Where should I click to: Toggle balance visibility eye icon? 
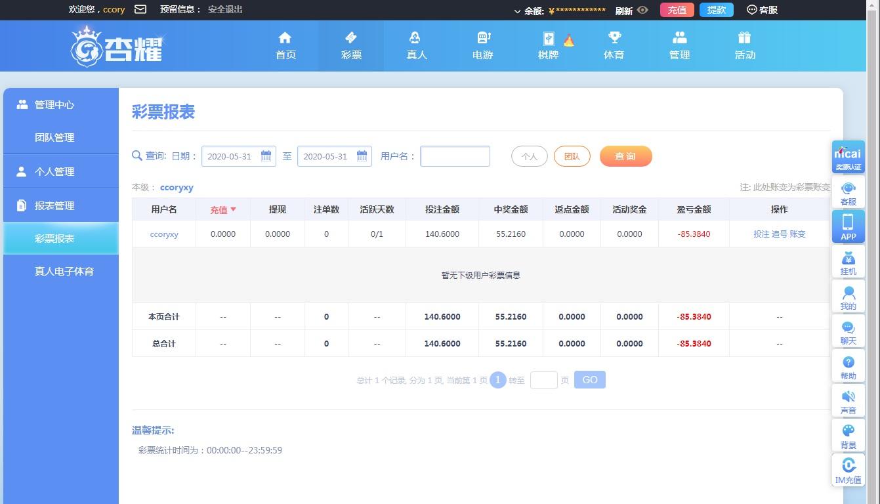coord(642,10)
